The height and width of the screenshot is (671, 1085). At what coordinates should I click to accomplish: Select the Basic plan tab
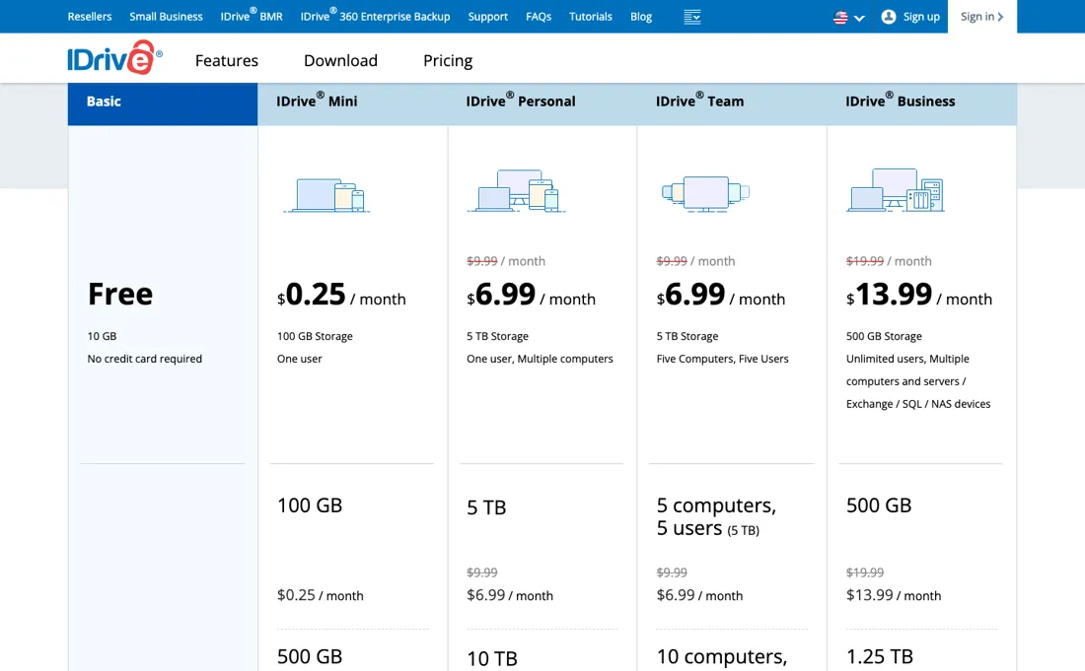(163, 103)
